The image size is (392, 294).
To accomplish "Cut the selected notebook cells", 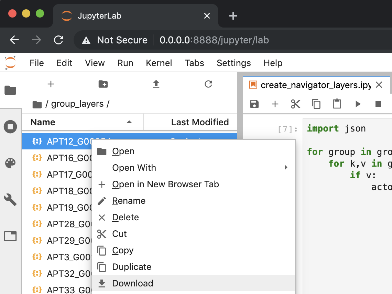I will 295,104.
